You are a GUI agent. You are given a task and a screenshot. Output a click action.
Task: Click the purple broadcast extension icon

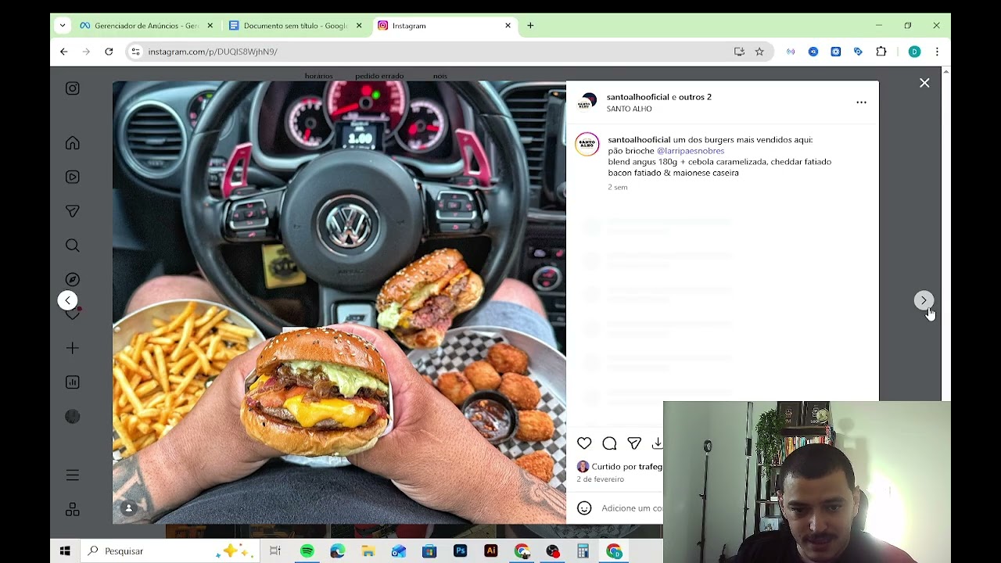pos(791,52)
